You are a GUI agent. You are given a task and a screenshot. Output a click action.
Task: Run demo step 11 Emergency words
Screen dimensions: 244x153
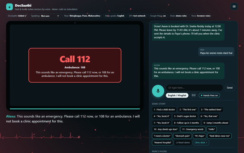(x=193, y=129)
